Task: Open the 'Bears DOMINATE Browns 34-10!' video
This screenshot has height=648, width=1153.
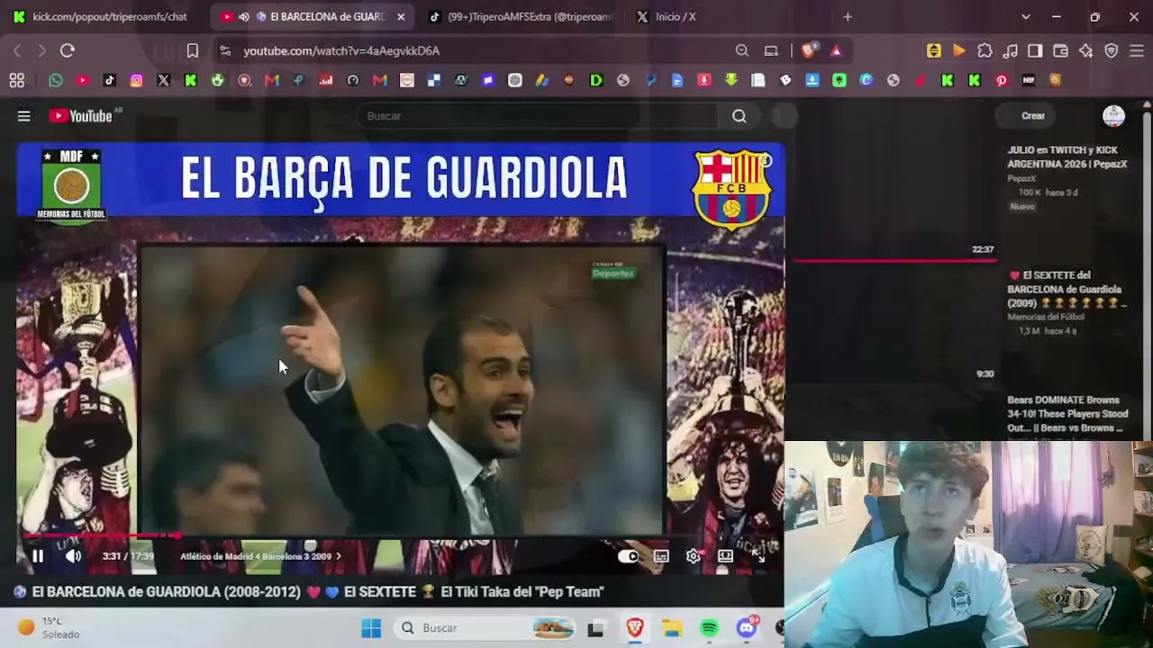Action: pyautogui.click(x=1067, y=414)
